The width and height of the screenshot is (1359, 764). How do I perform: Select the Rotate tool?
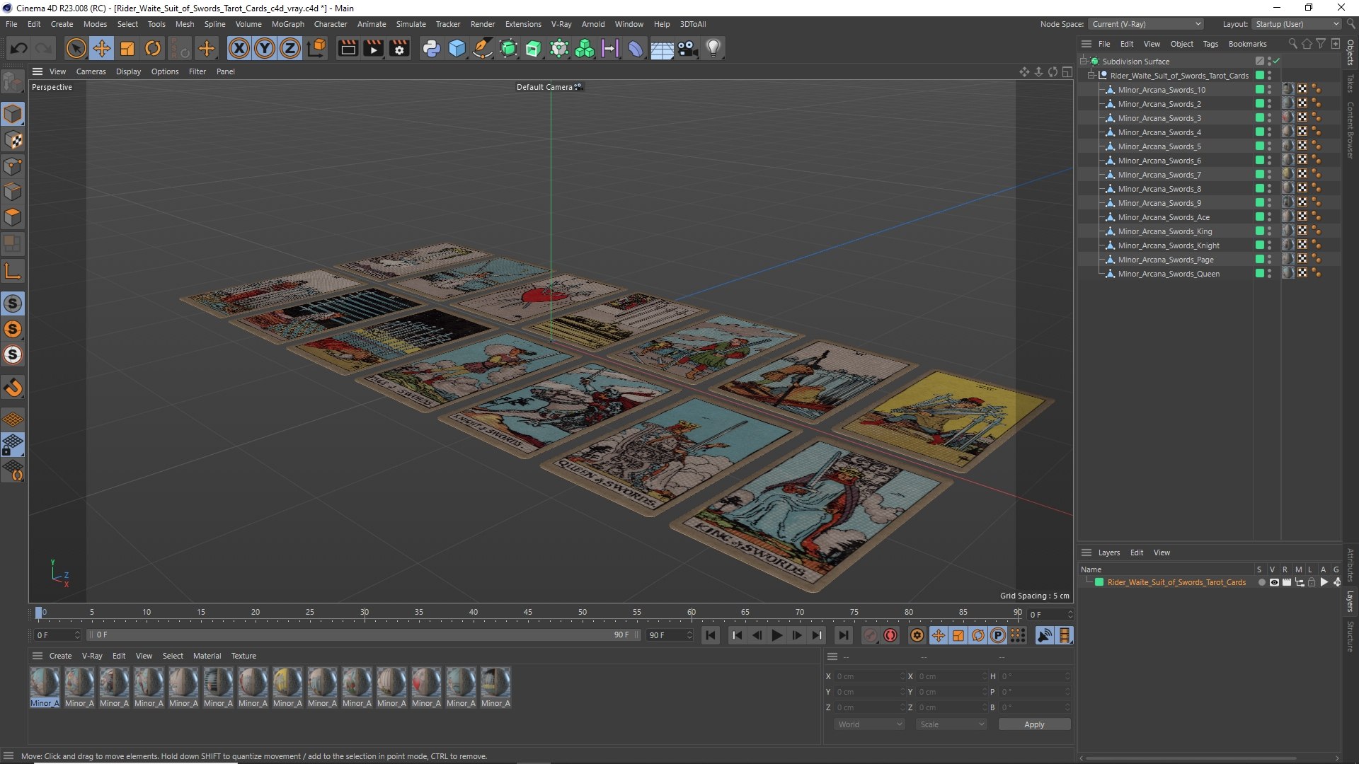[x=153, y=49]
